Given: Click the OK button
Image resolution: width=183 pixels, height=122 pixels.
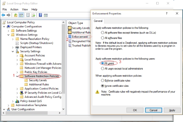Looking at the screenshot, I should pos(135,110).
